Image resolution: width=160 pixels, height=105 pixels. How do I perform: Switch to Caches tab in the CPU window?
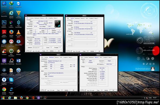[32, 18]
